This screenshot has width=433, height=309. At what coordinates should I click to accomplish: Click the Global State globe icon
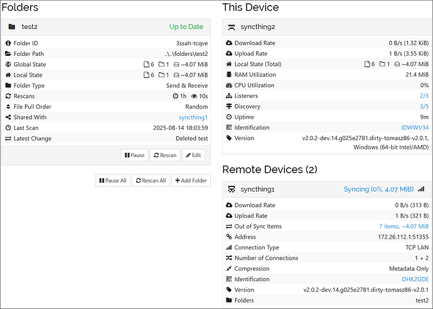coord(8,65)
